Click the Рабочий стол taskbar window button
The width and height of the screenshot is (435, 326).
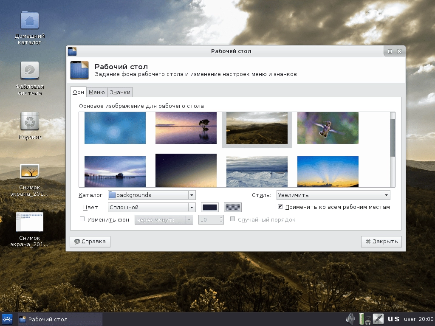click(60, 319)
